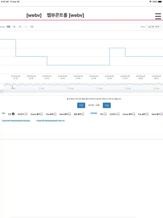Viewport: 163px width, 218px height.
Task: Click the 2019년 04월 month label
Action: 94,105
